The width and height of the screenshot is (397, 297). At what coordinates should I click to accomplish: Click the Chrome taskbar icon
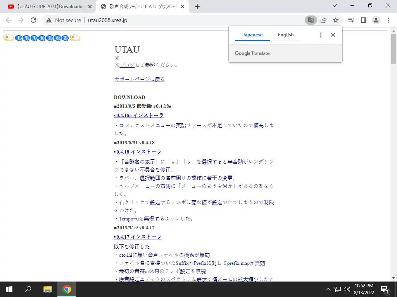click(x=67, y=289)
